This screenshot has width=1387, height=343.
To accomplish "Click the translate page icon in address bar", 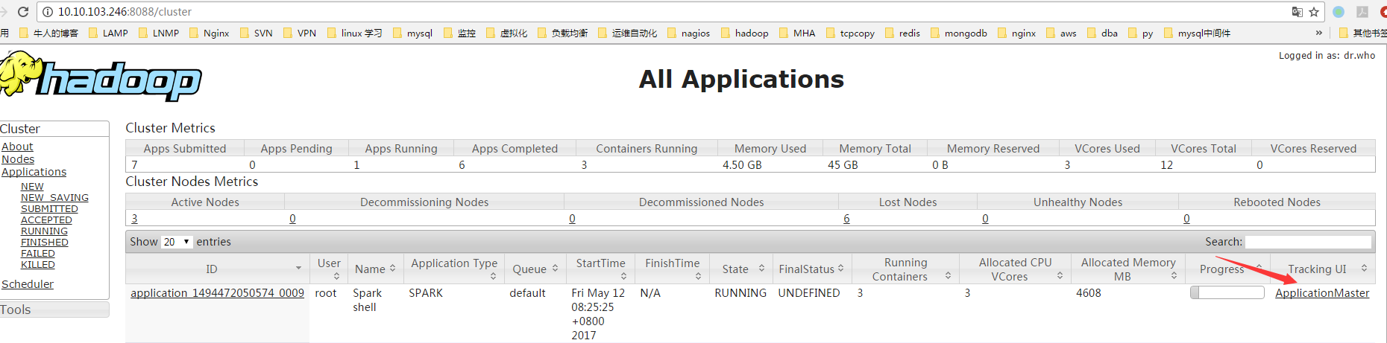I will pyautogui.click(x=1298, y=12).
